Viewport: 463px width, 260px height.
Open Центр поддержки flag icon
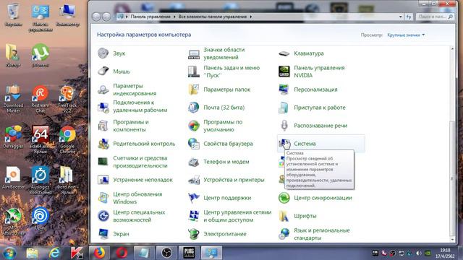(194, 198)
